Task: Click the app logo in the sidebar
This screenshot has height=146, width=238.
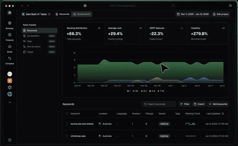Action: (10, 13)
